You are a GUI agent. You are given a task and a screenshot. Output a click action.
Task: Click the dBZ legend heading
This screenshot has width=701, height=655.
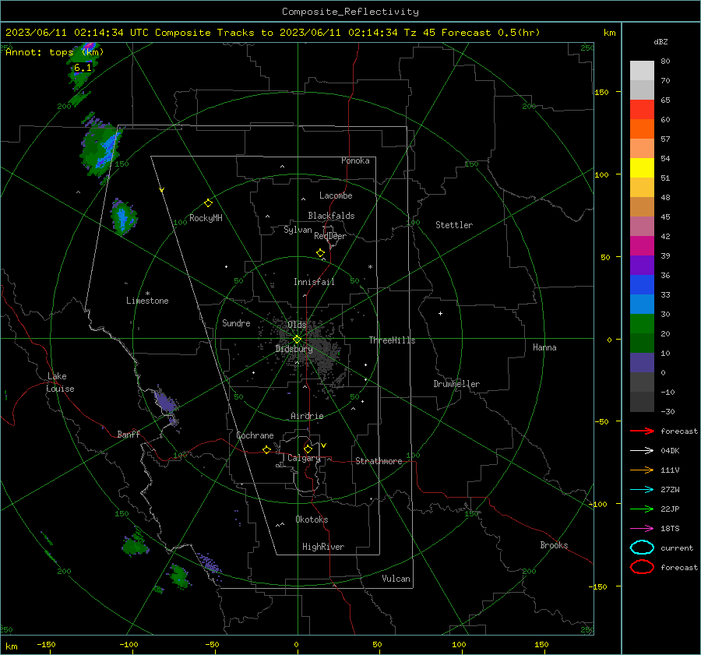point(660,42)
